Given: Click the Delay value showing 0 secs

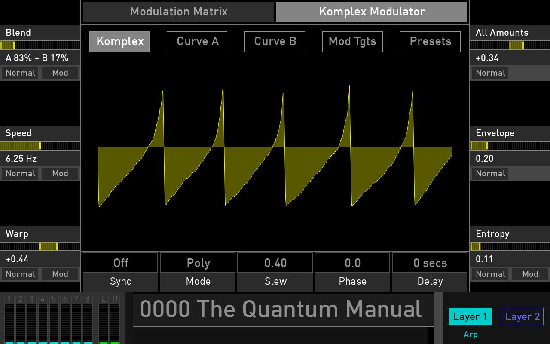Looking at the screenshot, I should (x=430, y=263).
